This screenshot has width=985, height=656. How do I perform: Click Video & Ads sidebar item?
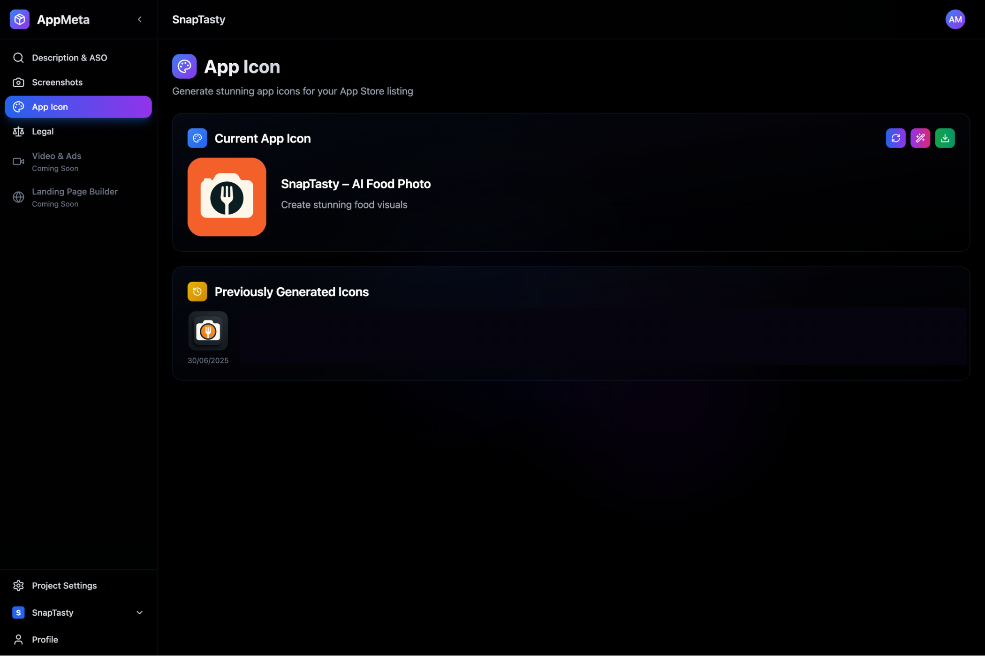coord(56,161)
